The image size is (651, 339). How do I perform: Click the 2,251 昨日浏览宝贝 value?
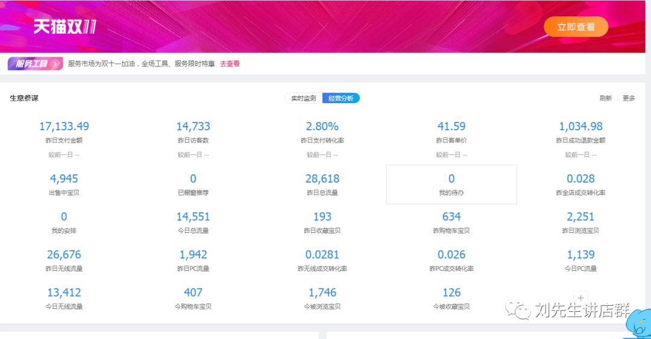click(580, 217)
